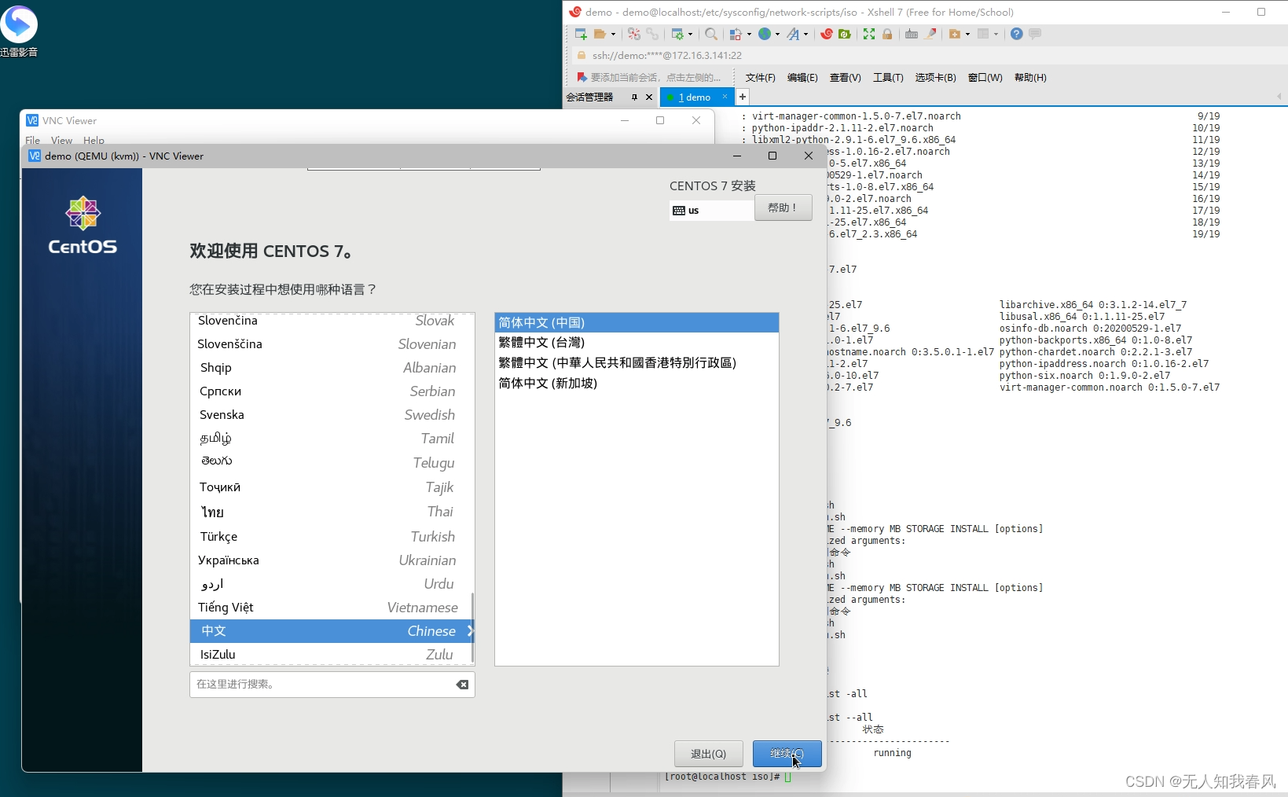This screenshot has width=1288, height=797.
Task: Click the session properties gear icon in Xshell
Action: (677, 34)
